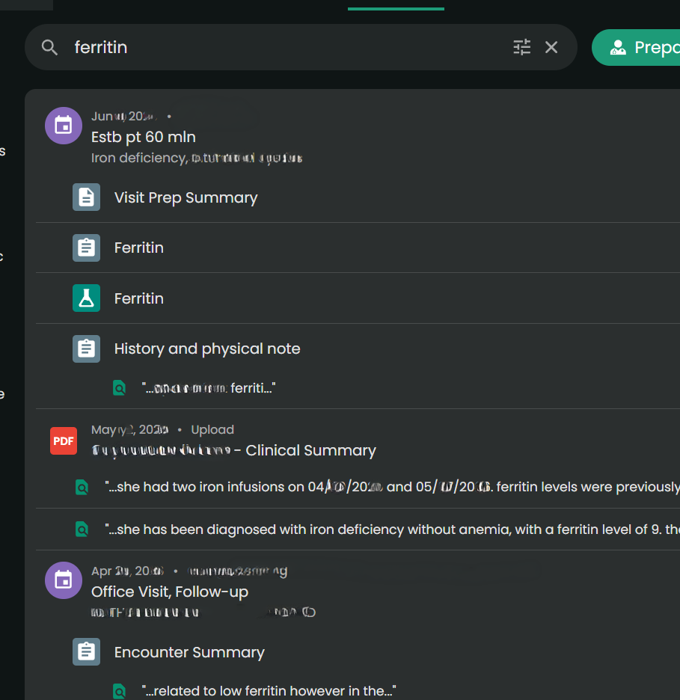This screenshot has height=700, width=680.
Task: Clear the ferritin search text
Action: (551, 47)
